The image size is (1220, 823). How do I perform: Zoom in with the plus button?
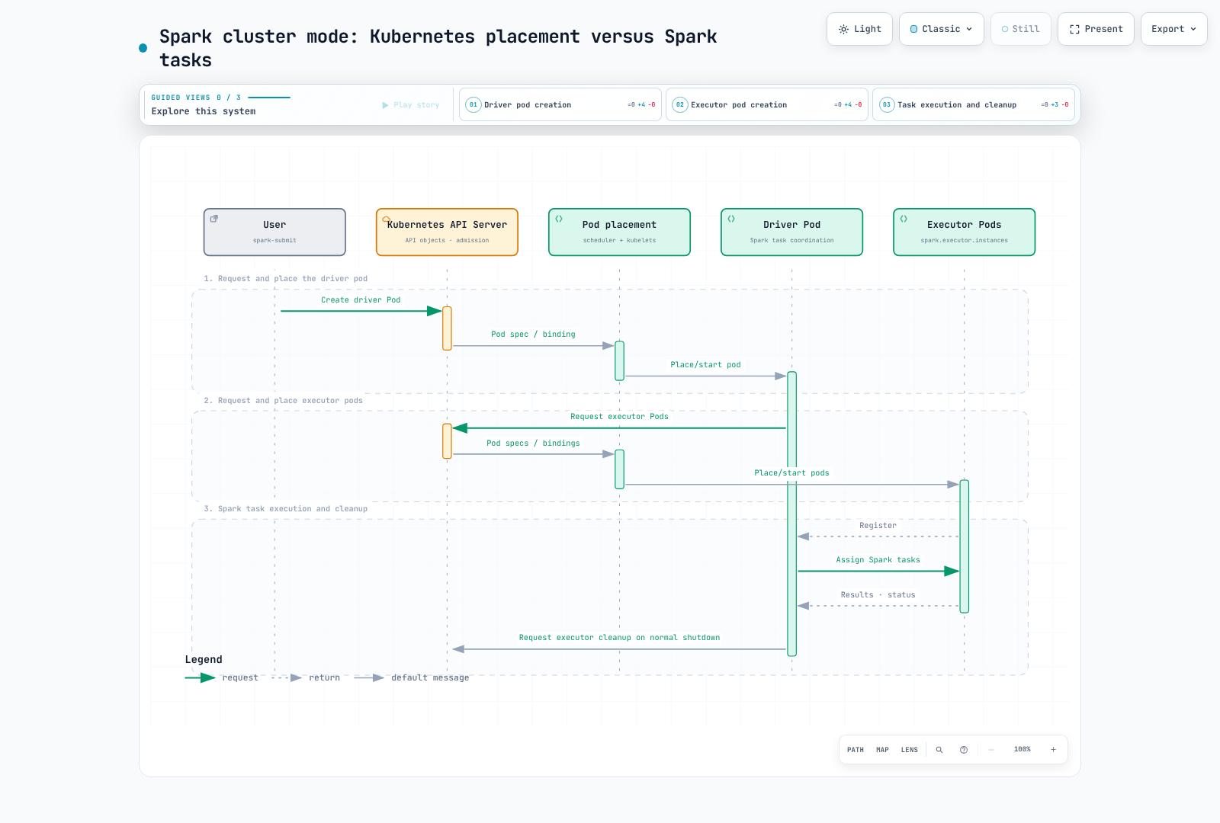pyautogui.click(x=1053, y=750)
